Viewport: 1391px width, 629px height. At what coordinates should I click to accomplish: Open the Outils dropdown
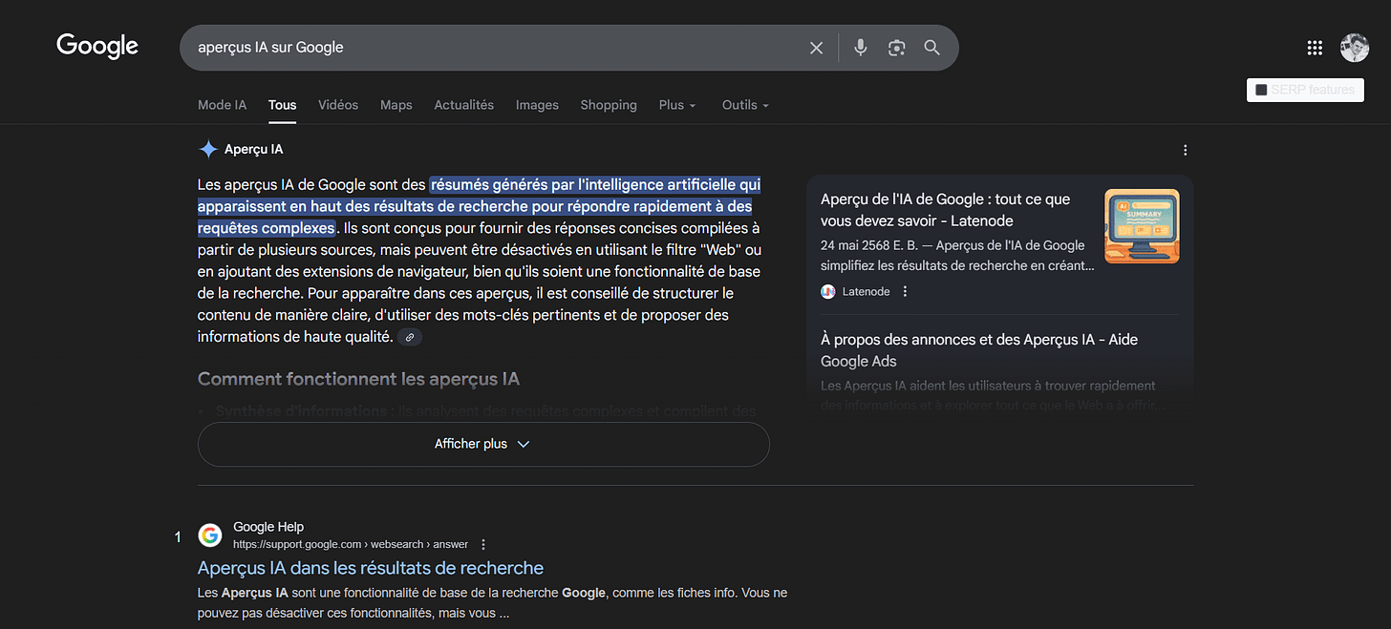[x=744, y=105]
